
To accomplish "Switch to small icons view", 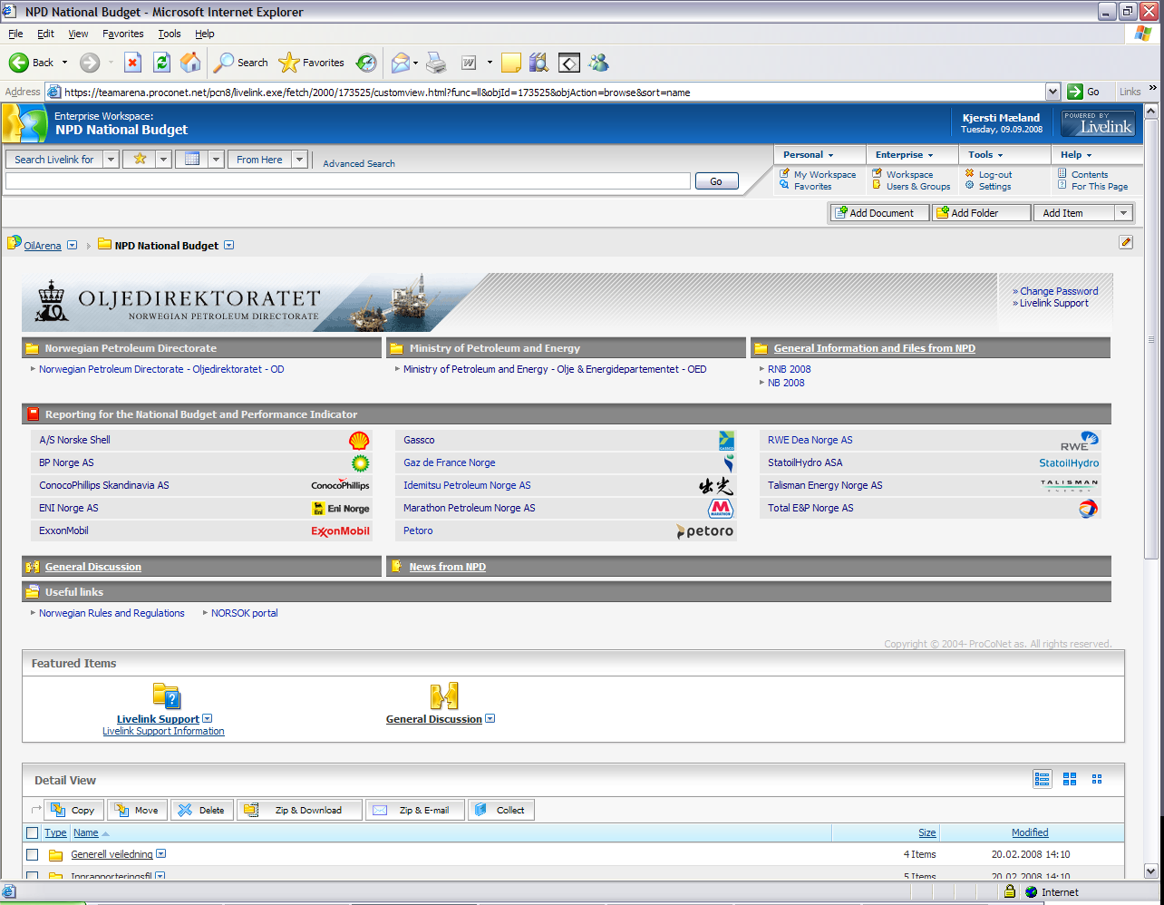I will click(x=1097, y=779).
